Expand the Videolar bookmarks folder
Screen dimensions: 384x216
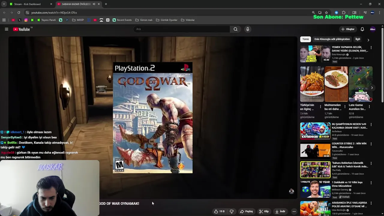pyautogui.click(x=188, y=20)
